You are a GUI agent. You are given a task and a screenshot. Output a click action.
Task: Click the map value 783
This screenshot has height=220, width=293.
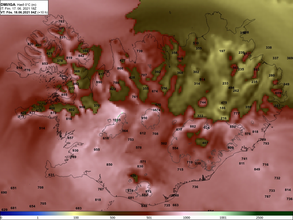pyautogui.click(x=61, y=21)
